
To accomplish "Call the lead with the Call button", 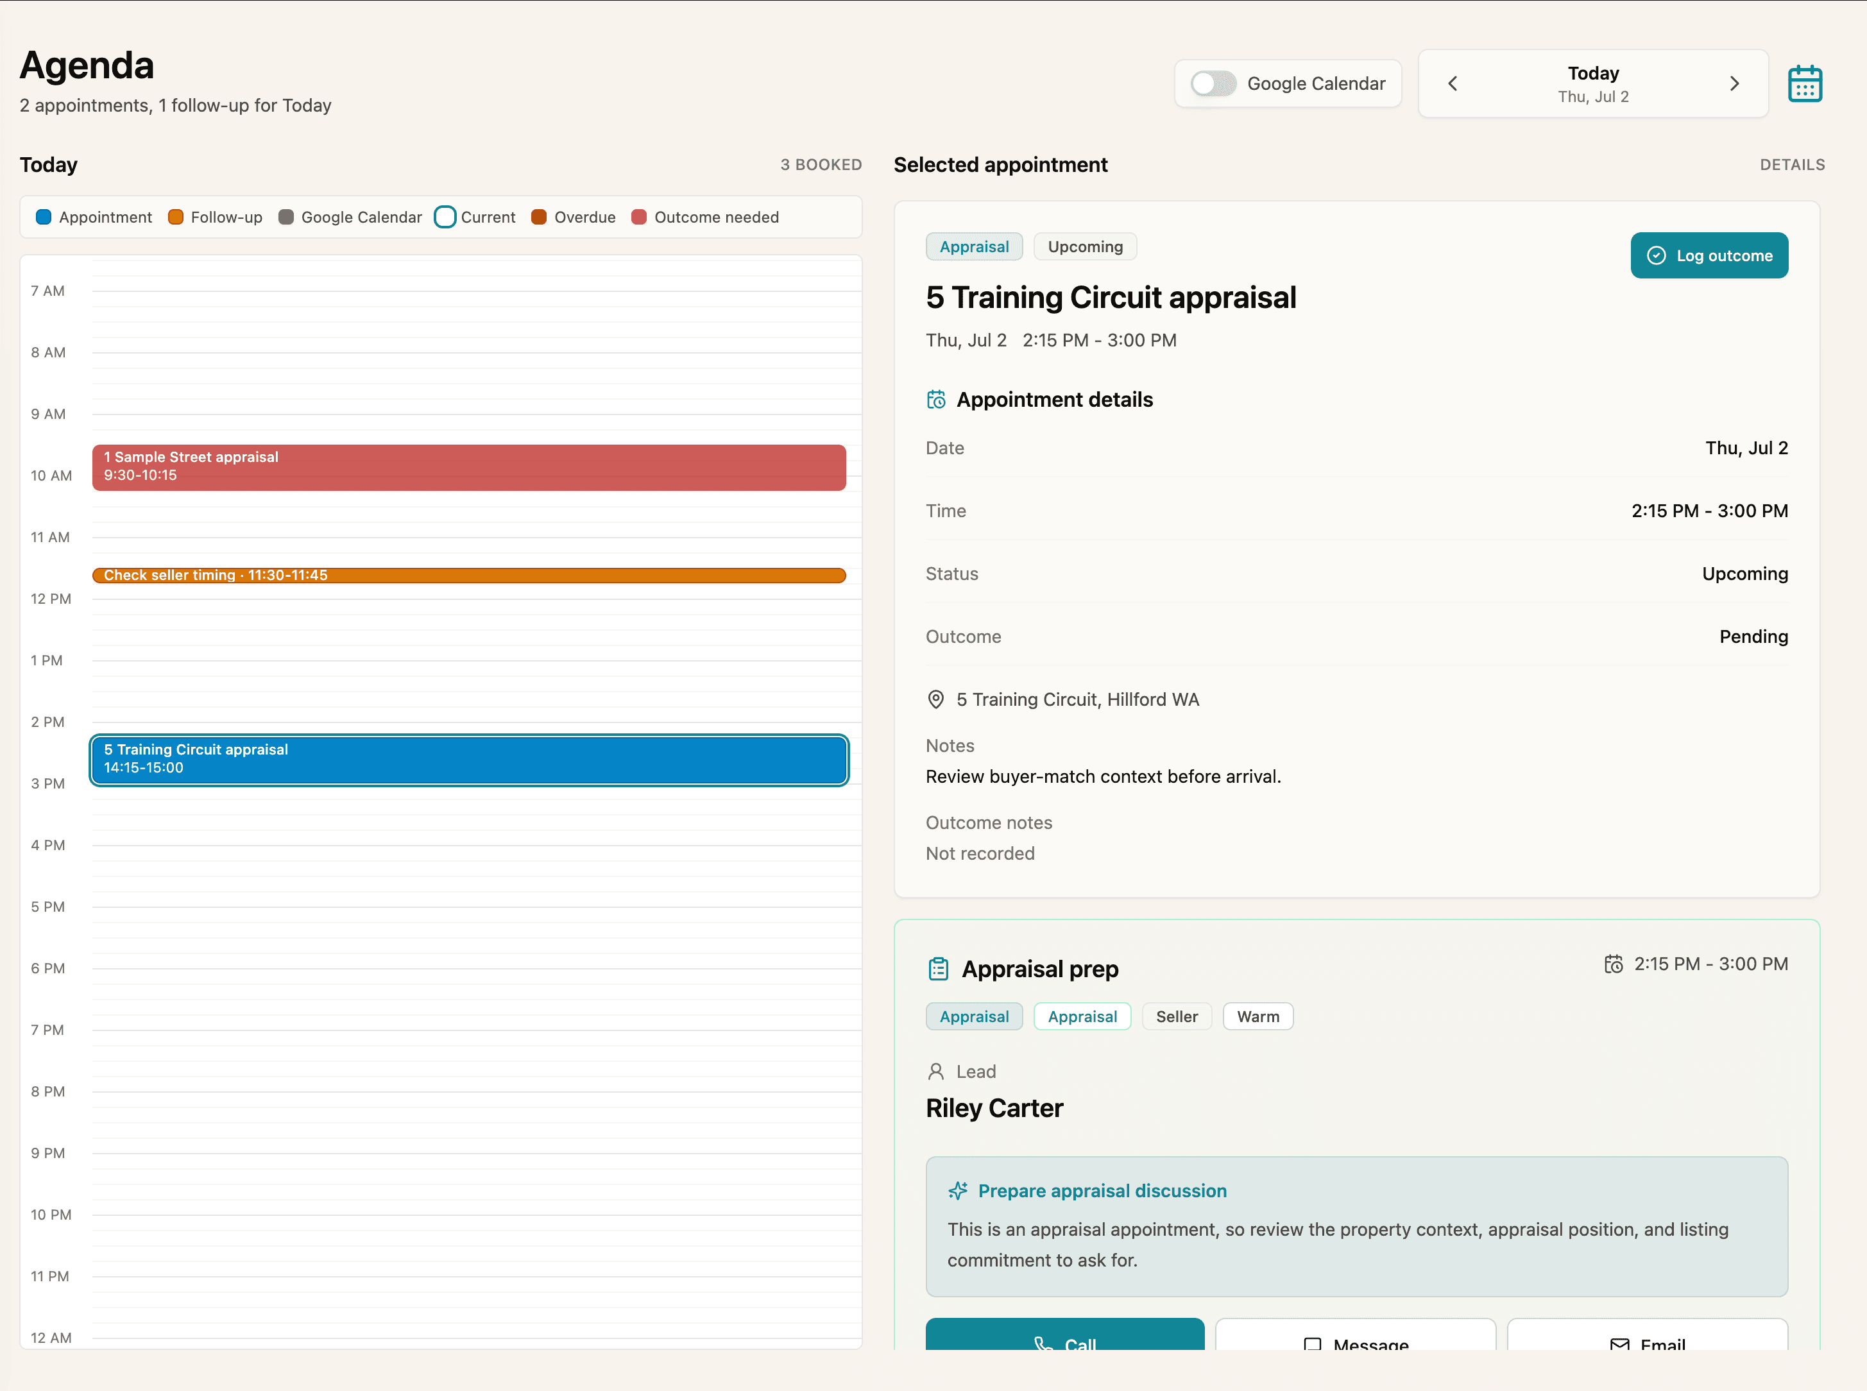I will pyautogui.click(x=1065, y=1335).
